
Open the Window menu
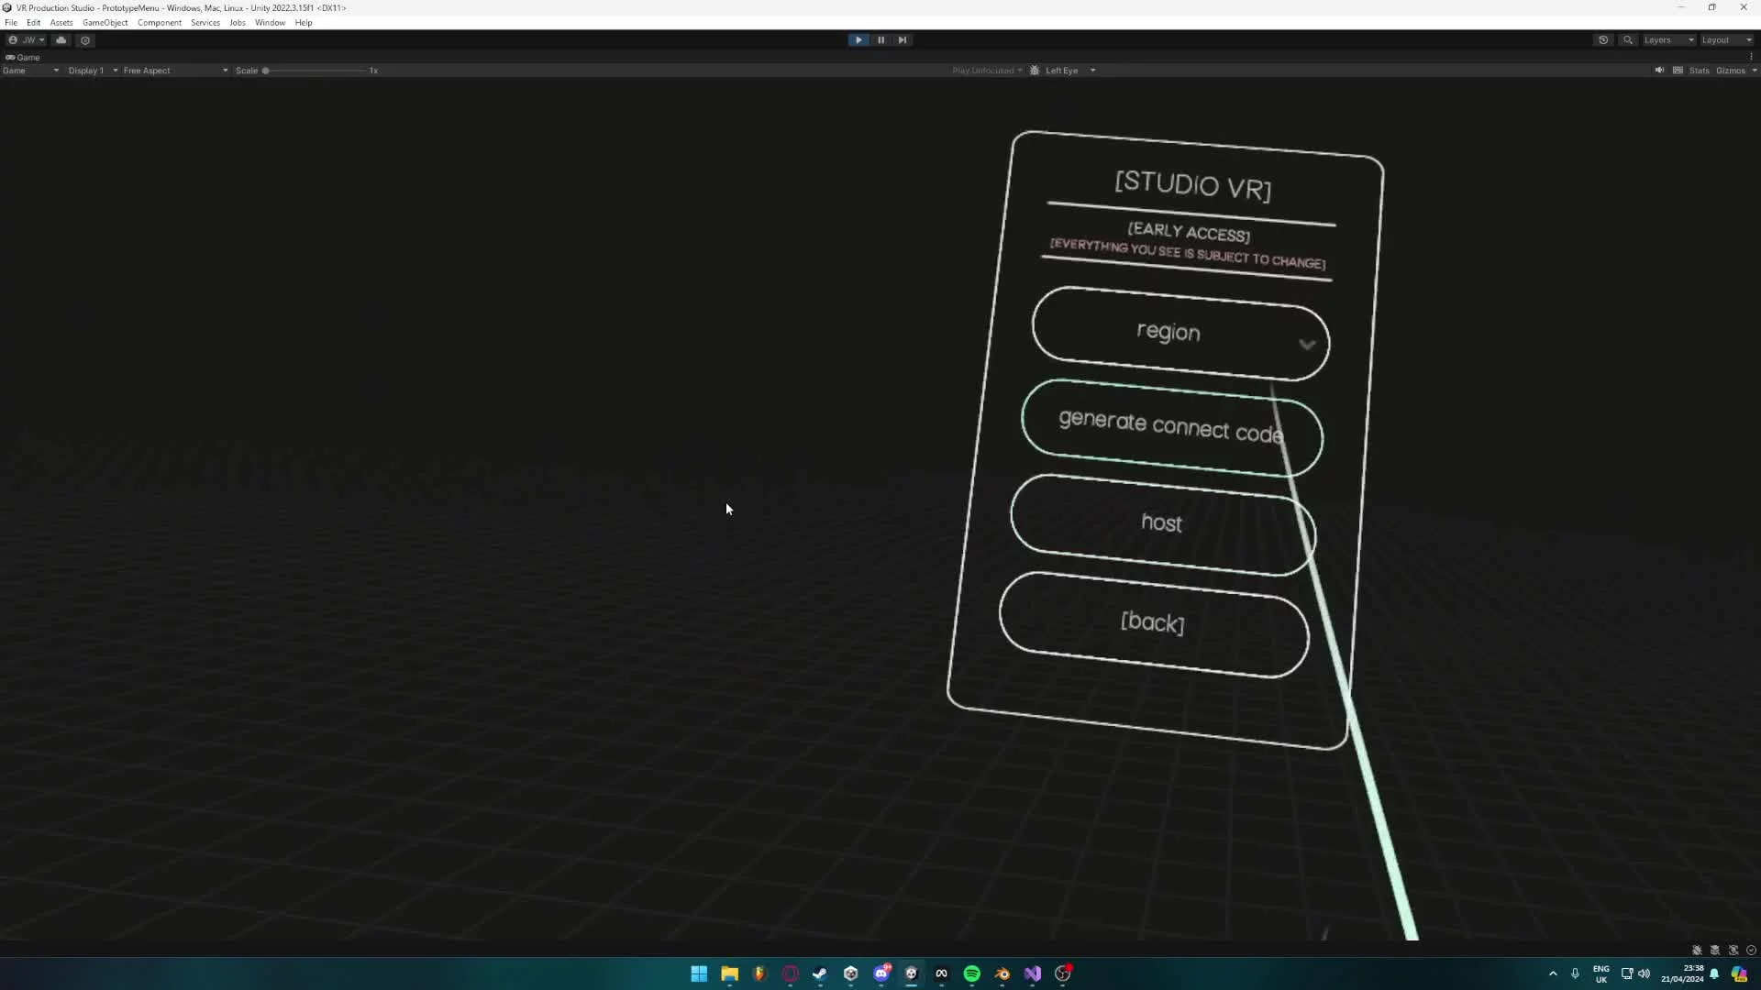click(x=270, y=23)
